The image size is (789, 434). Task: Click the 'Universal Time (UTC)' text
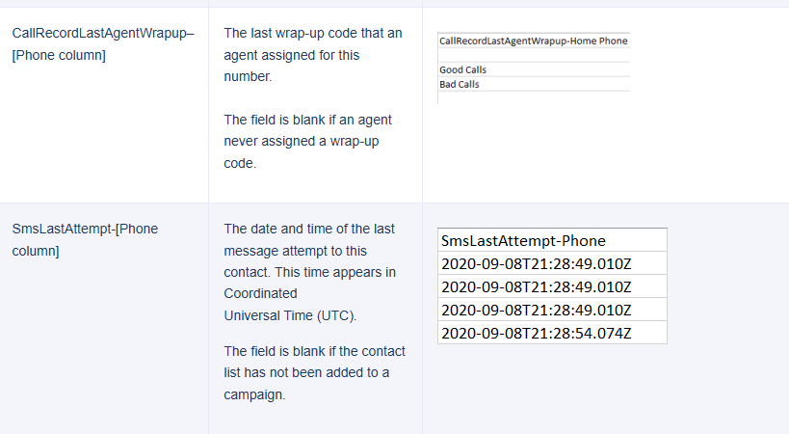coord(290,315)
